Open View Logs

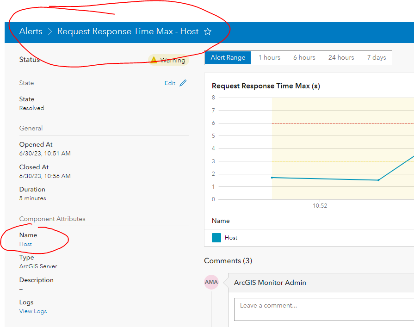[x=33, y=311]
